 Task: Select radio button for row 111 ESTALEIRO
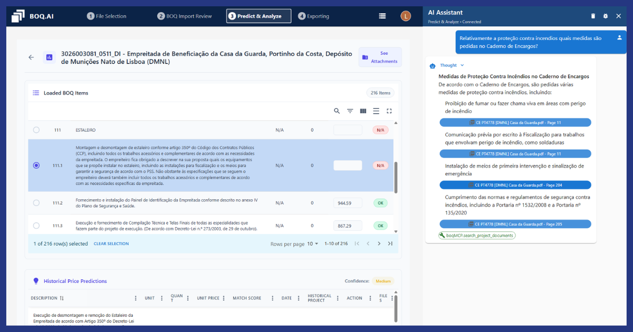[x=36, y=130]
